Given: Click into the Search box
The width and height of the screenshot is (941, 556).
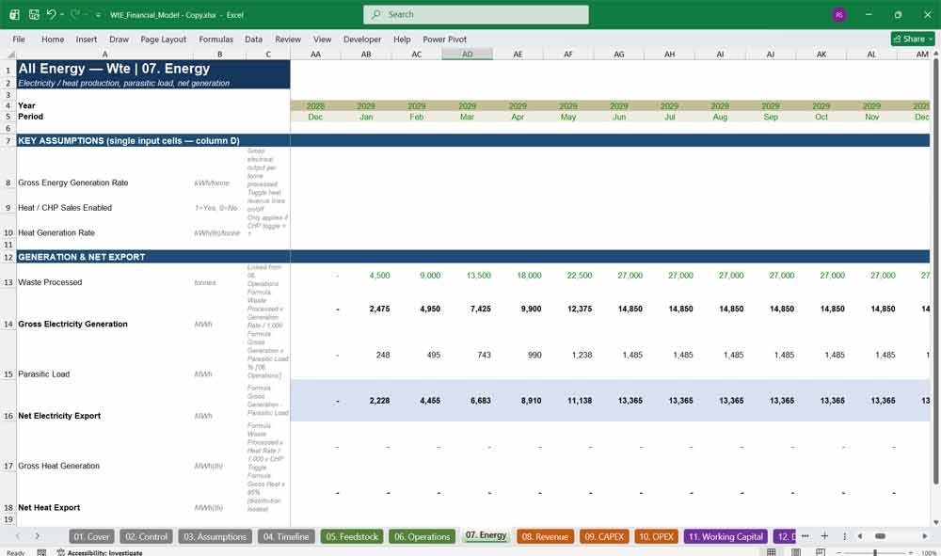Looking at the screenshot, I should pos(476,14).
